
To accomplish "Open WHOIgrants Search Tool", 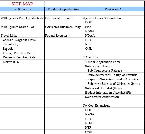I will 18,27.
